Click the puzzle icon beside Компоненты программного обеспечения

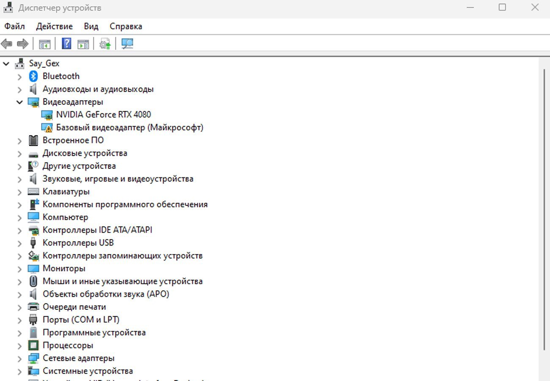coord(34,204)
